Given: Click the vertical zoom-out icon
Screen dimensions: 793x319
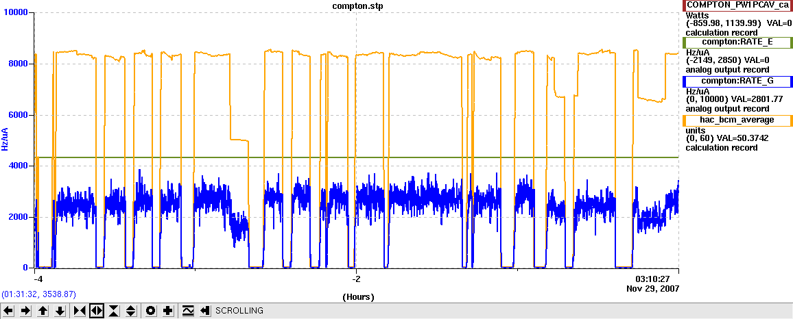Looking at the screenshot, I should tap(131, 310).
